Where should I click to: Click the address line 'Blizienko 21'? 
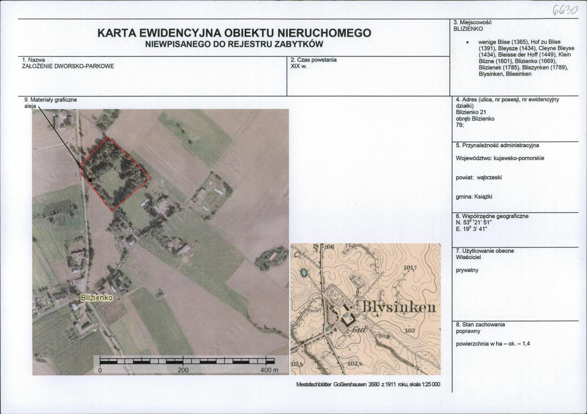pyautogui.click(x=471, y=112)
